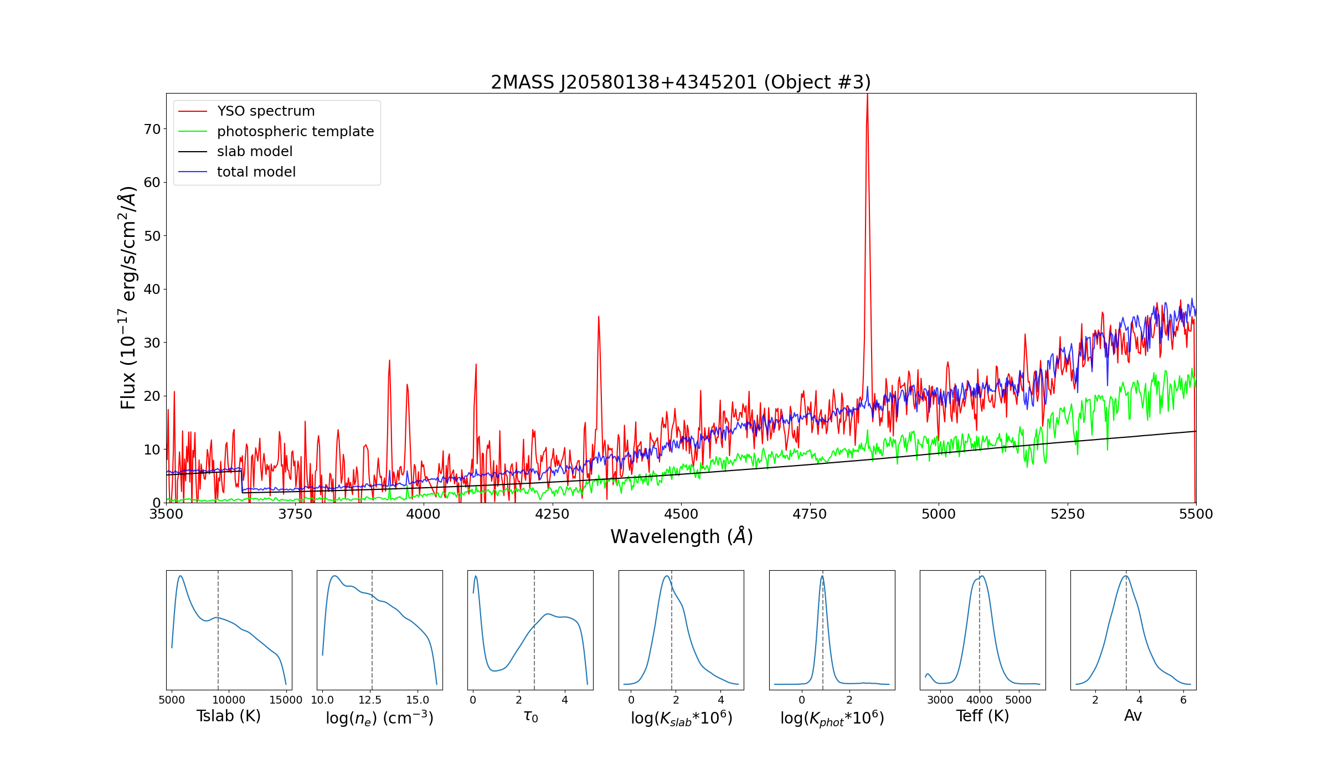
Task: Click the Av extinction posterior subplot
Action: 1133,630
